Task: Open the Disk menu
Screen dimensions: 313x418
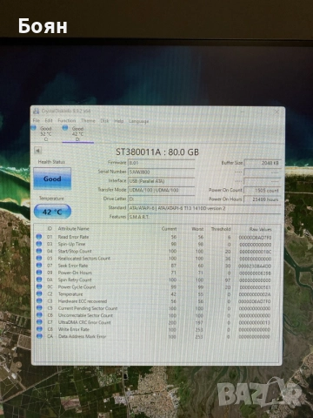Action: tap(104, 121)
